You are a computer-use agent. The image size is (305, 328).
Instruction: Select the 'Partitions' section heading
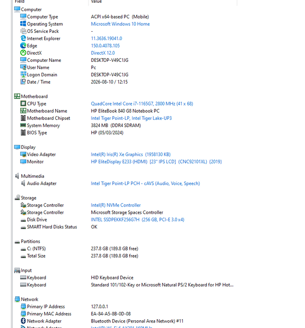click(30, 242)
